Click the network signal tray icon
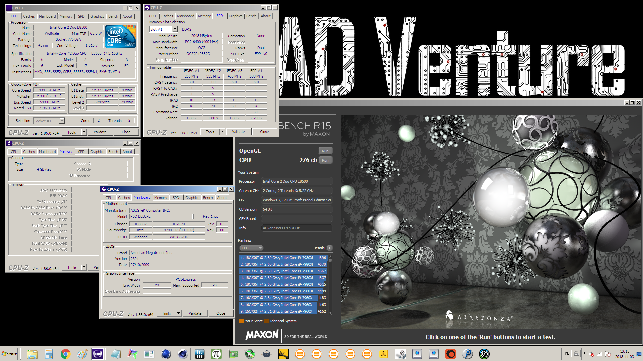Image resolution: width=643 pixels, height=361 pixels. coord(600,354)
